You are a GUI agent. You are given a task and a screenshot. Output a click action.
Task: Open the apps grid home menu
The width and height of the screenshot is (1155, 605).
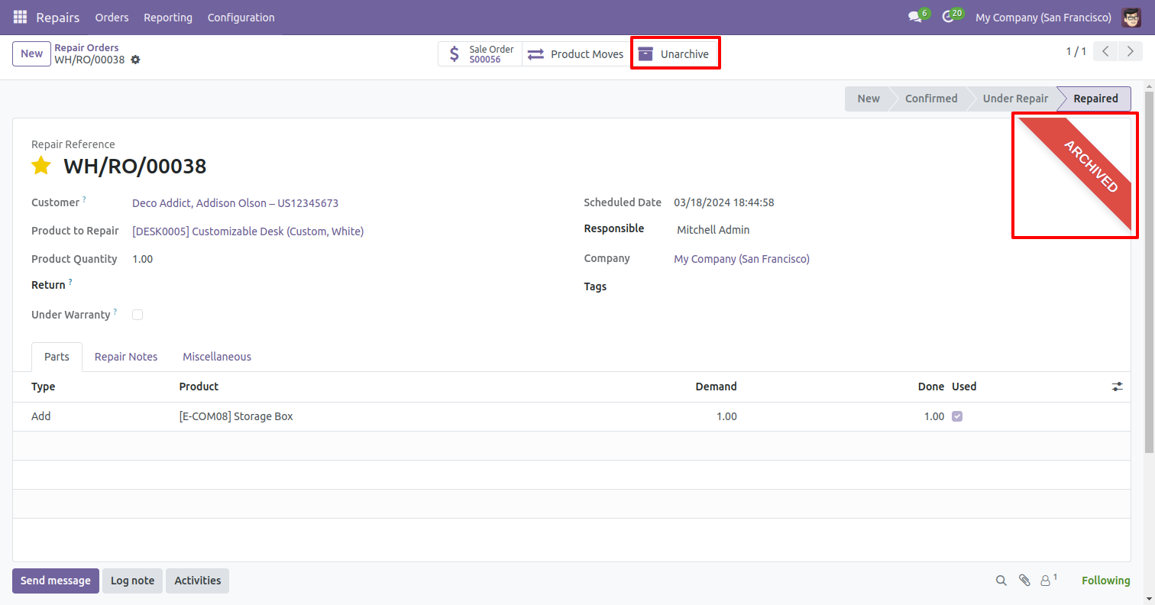point(20,17)
